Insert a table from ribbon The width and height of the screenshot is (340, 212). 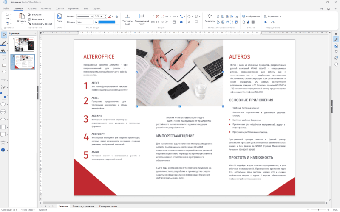pyautogui.click(x=253, y=22)
